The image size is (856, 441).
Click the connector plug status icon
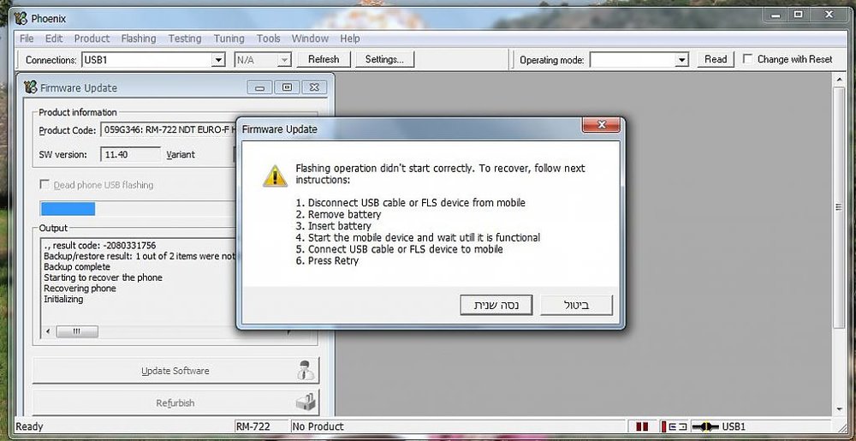(673, 426)
